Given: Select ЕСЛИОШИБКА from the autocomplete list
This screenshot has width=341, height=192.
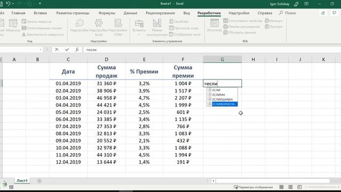Looking at the screenshot, I should 222,100.
